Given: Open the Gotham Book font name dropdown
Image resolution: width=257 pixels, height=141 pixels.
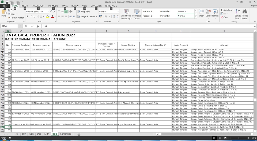Looking at the screenshot, I should [40, 12].
